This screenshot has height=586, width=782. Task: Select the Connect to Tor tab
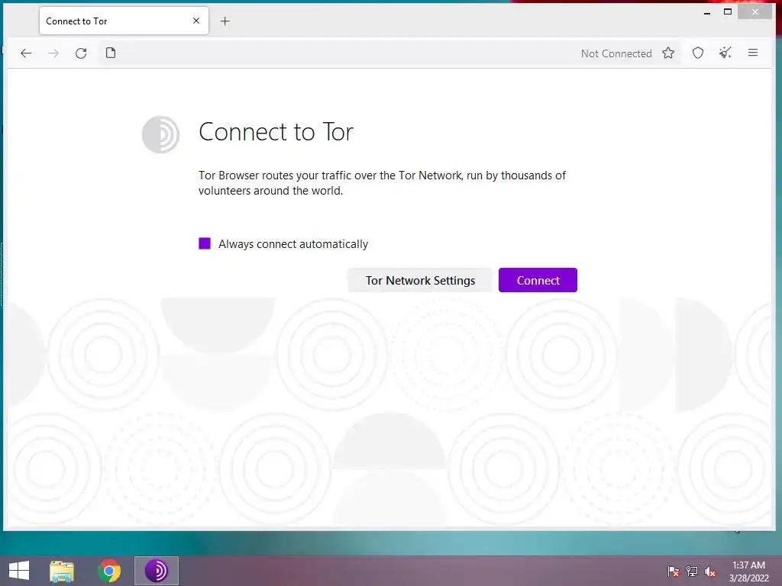(x=124, y=21)
